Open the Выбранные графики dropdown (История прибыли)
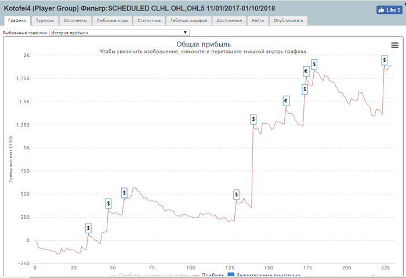The image size is (406, 278). pyautogui.click(x=119, y=33)
